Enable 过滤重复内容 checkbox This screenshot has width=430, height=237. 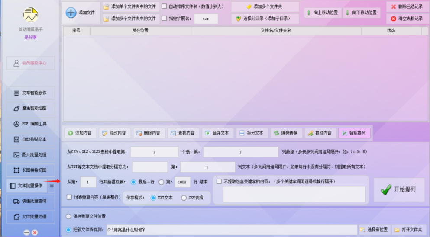(x=69, y=197)
